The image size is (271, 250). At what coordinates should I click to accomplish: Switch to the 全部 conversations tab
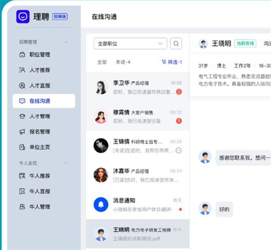point(102,62)
